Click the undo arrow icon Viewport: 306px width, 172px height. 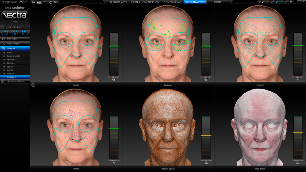tap(21, 2)
